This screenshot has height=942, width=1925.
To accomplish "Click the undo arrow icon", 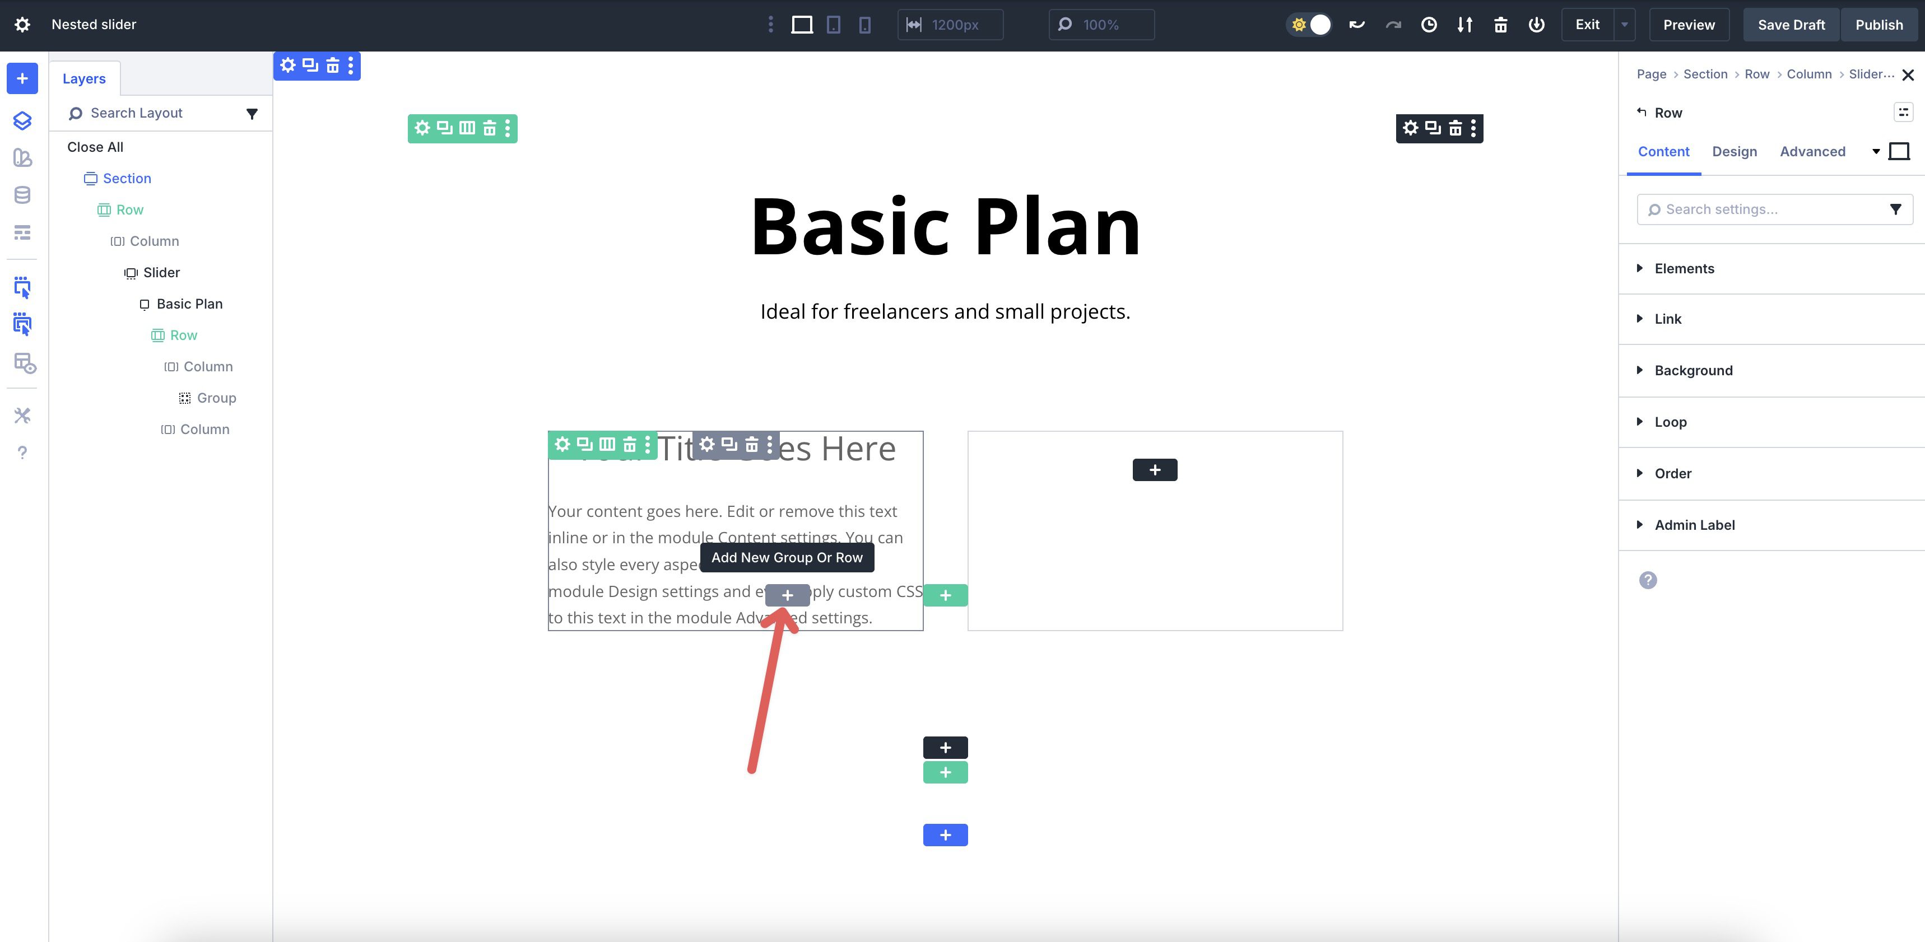I will tap(1356, 25).
